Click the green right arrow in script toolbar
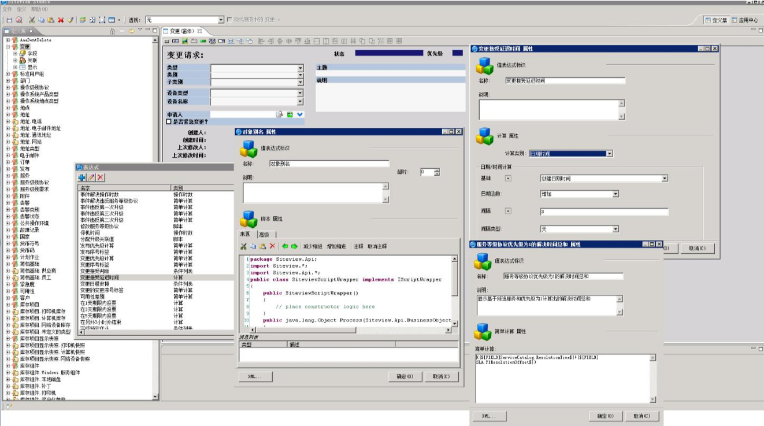The height and width of the screenshot is (426, 764). click(x=294, y=246)
